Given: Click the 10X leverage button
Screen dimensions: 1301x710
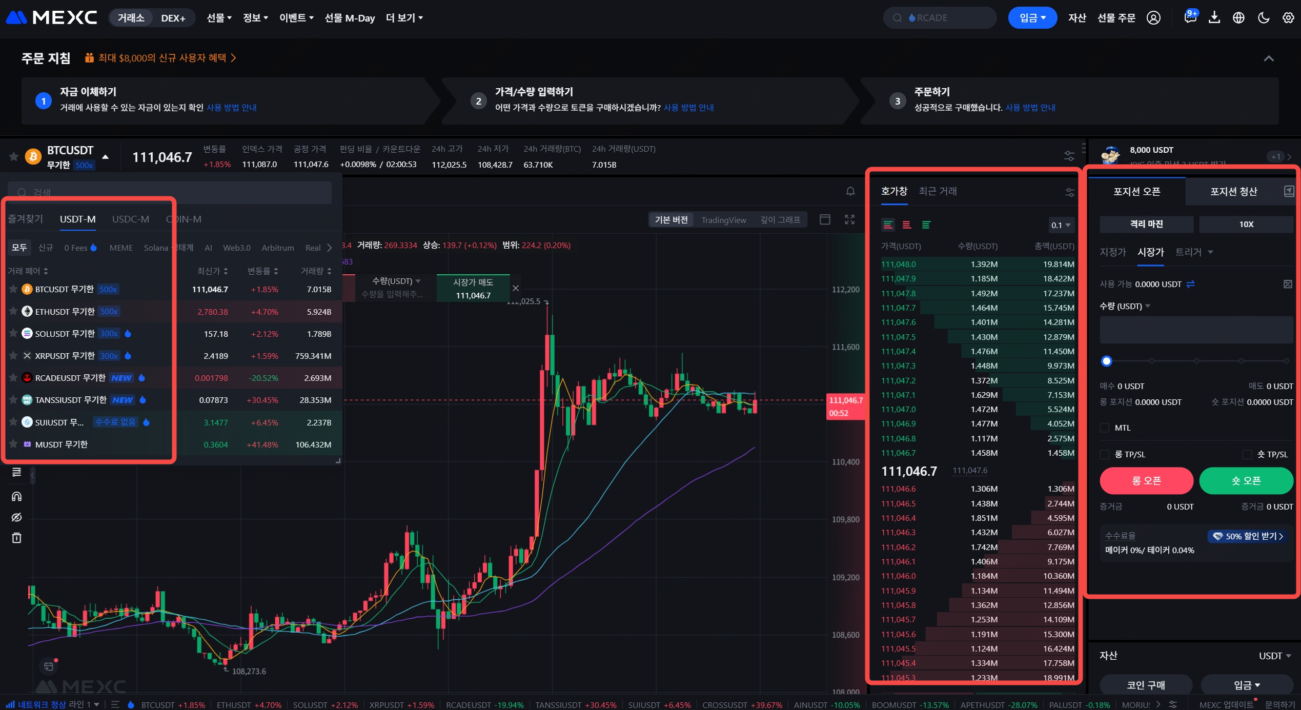Looking at the screenshot, I should (1246, 224).
